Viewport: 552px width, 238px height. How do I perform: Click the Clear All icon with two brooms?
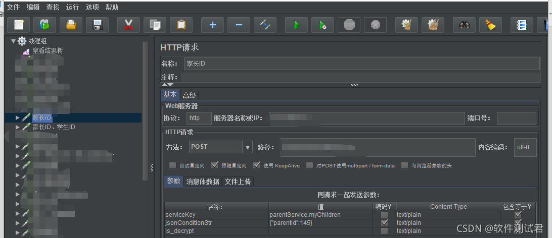point(433,25)
